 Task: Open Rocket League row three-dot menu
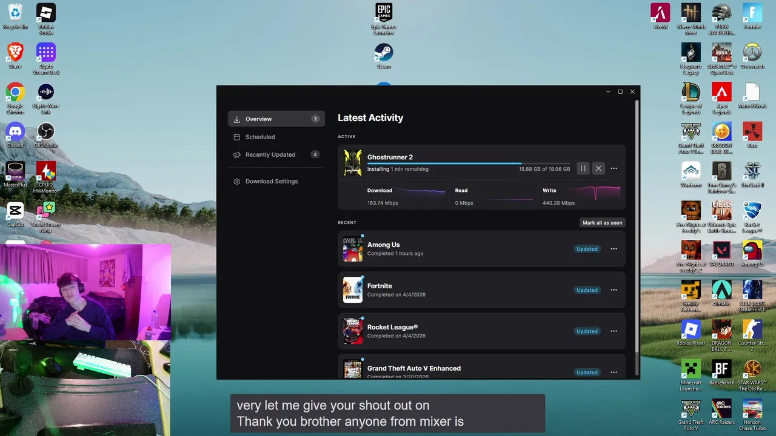coord(614,331)
